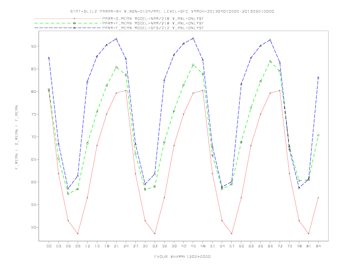Click the x-axis tick label 78

coord(299,246)
